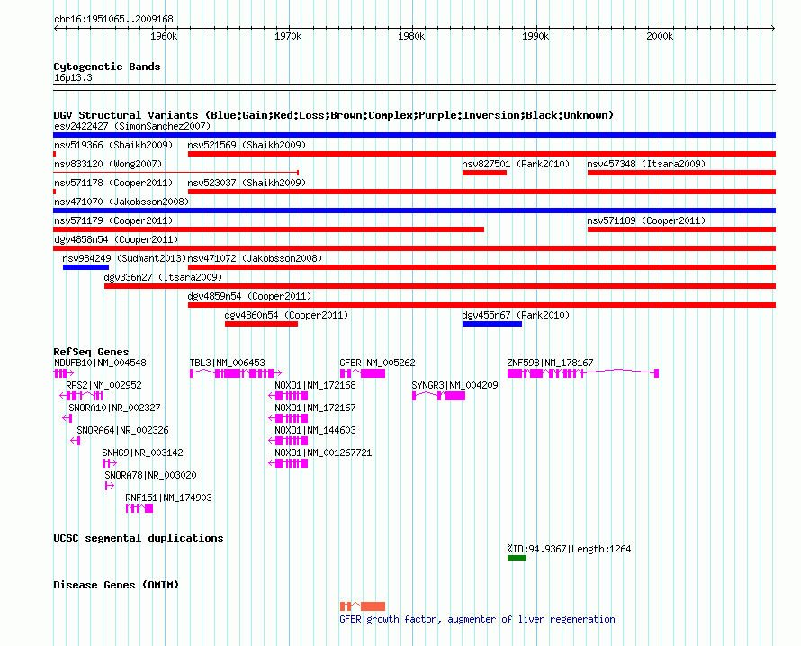Select the RPS2 gene glyph
This screenshot has width=801, height=646.
[81, 396]
